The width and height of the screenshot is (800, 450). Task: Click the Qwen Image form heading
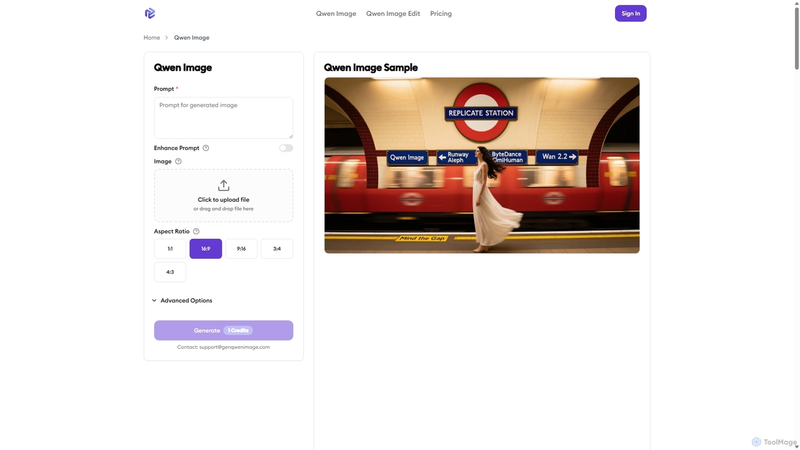point(183,67)
